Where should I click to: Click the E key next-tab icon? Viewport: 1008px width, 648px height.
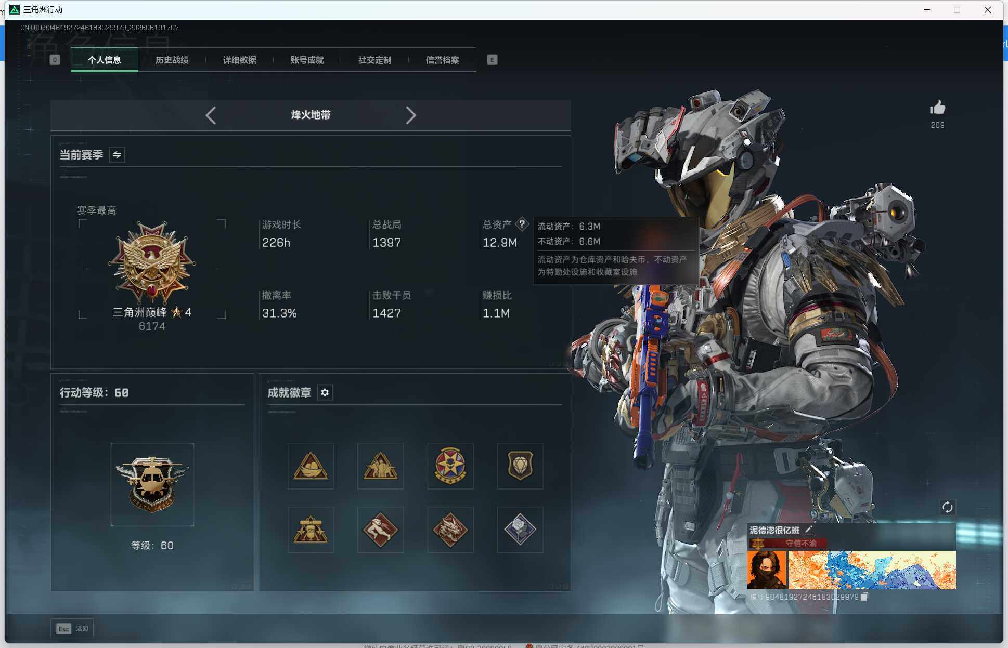[x=492, y=60]
